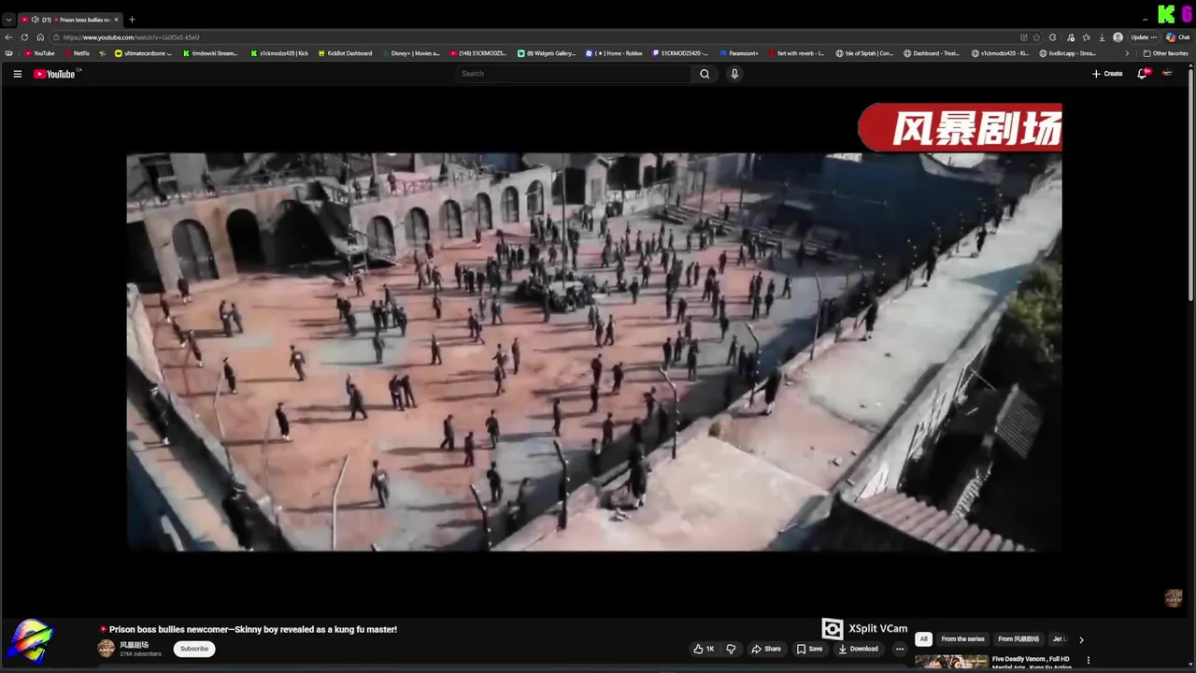The width and height of the screenshot is (1196, 673).
Task: Click the Download button
Action: point(858,649)
